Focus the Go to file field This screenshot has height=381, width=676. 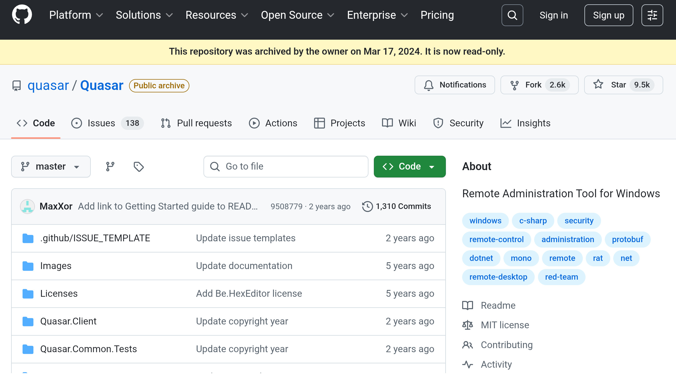(x=286, y=167)
